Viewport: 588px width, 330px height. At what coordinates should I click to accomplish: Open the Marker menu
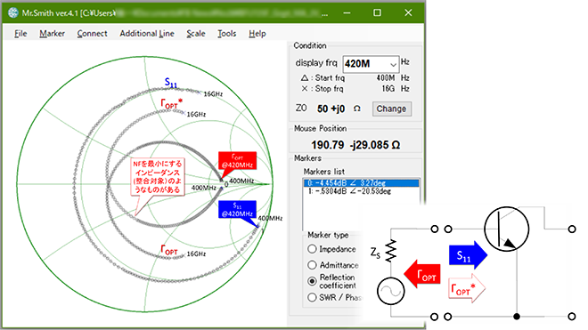pyautogui.click(x=53, y=33)
